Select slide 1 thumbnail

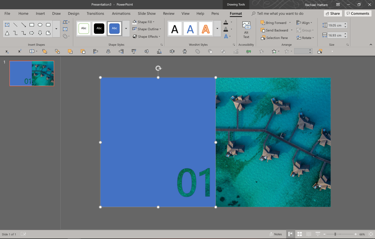pos(32,73)
